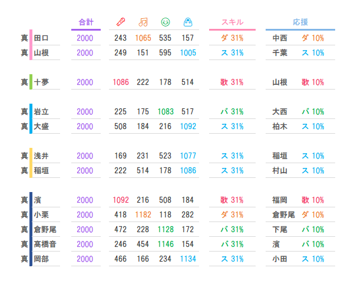Click member name 岩立
The width and height of the screenshot is (354, 281).
[x=41, y=111]
